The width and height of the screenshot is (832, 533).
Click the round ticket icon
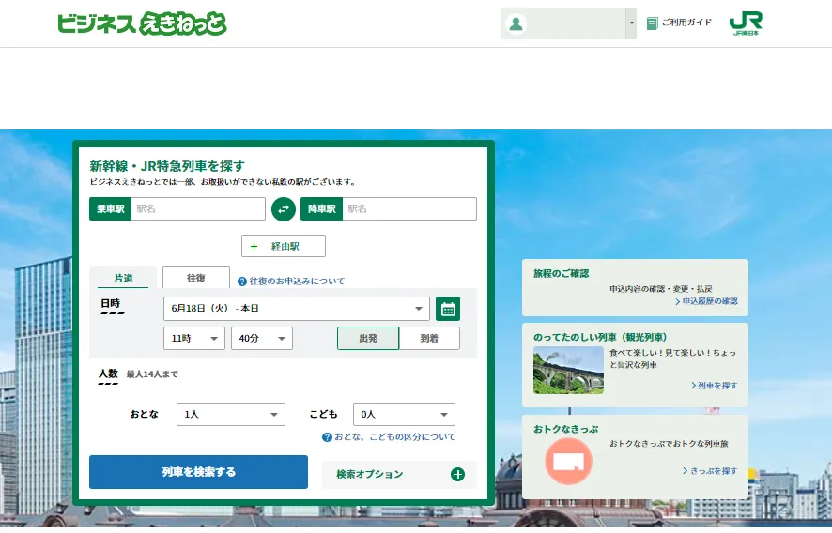(x=568, y=462)
